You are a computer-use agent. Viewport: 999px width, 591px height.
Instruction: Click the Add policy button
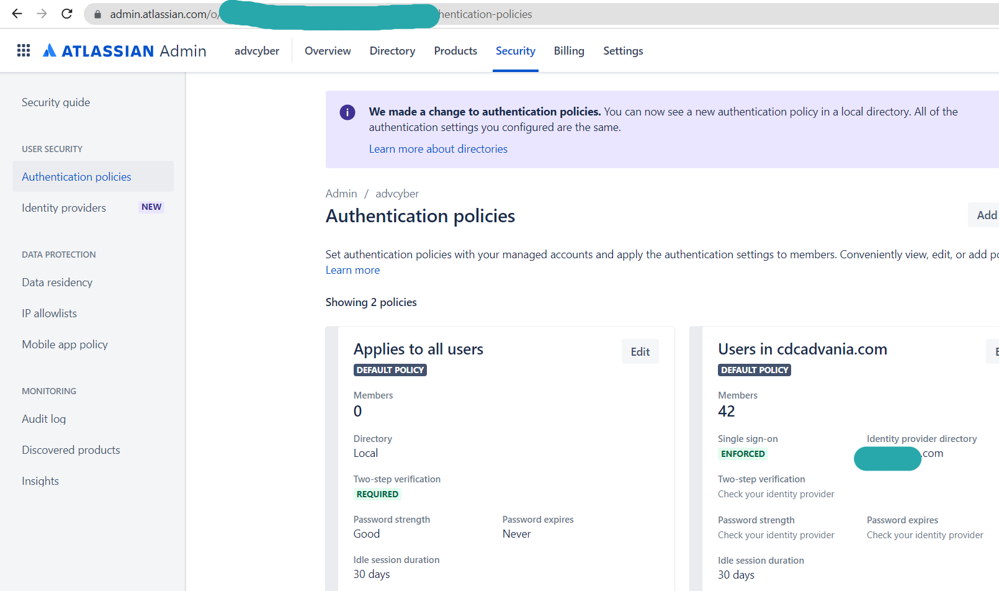pos(984,215)
